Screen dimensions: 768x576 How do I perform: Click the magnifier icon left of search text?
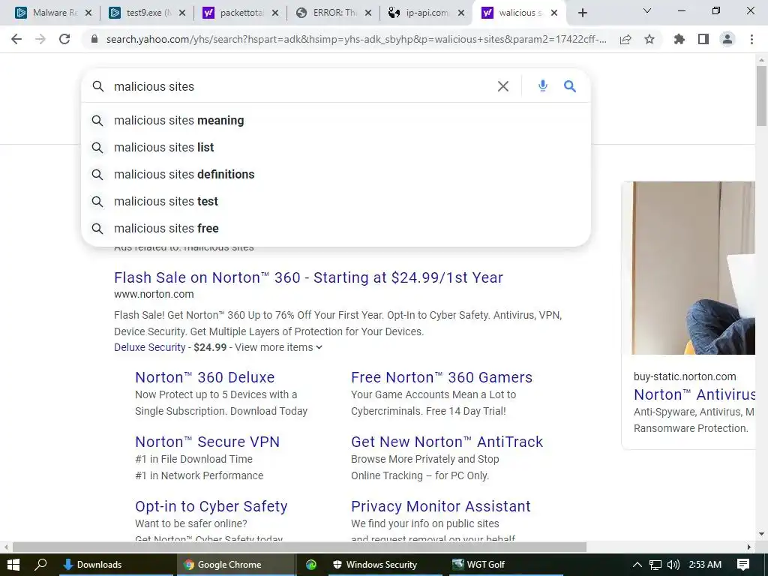[x=98, y=86]
